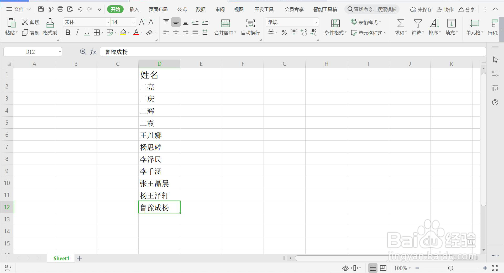The height and width of the screenshot is (273, 504).
Task: Click the Insert Function fx icon
Action: [x=93, y=52]
